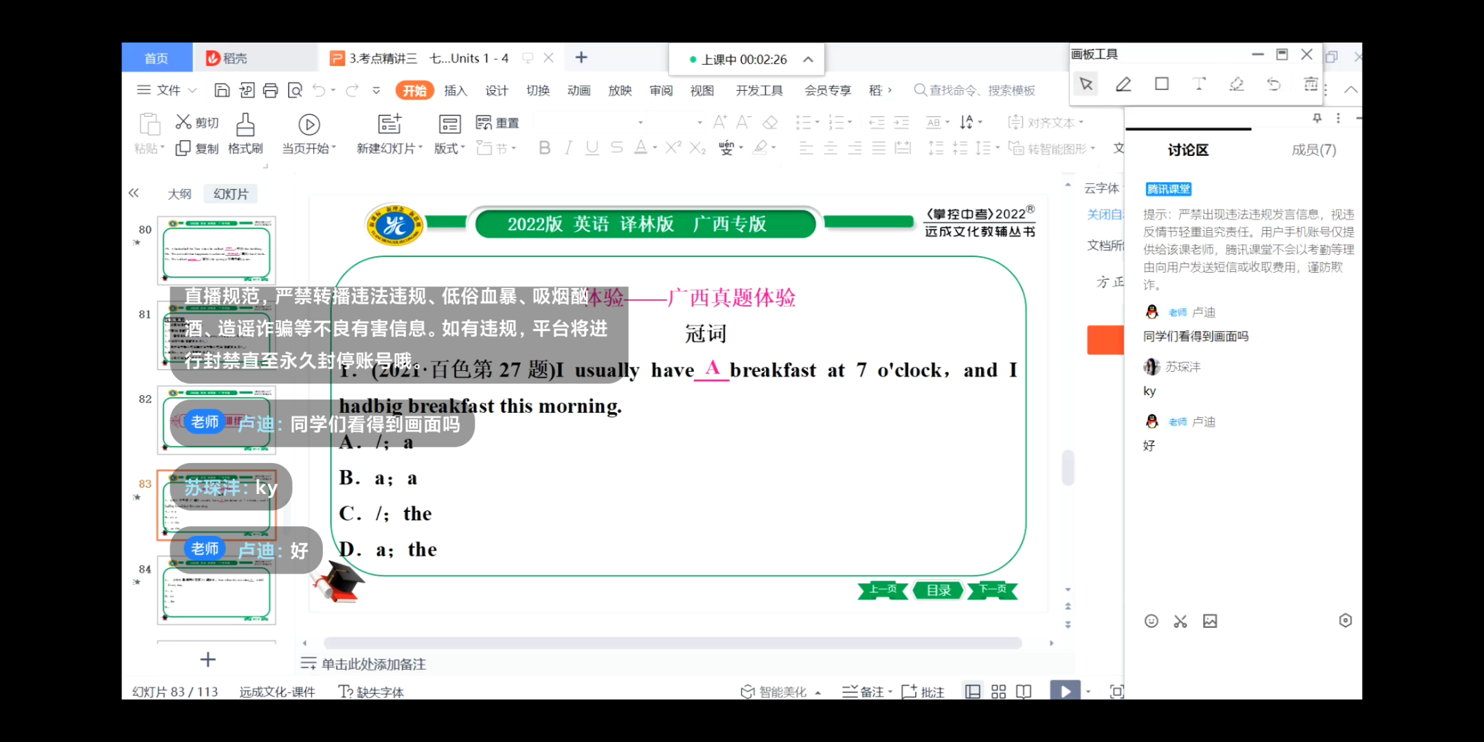Click the save icon in quick toolbar

(x=222, y=90)
